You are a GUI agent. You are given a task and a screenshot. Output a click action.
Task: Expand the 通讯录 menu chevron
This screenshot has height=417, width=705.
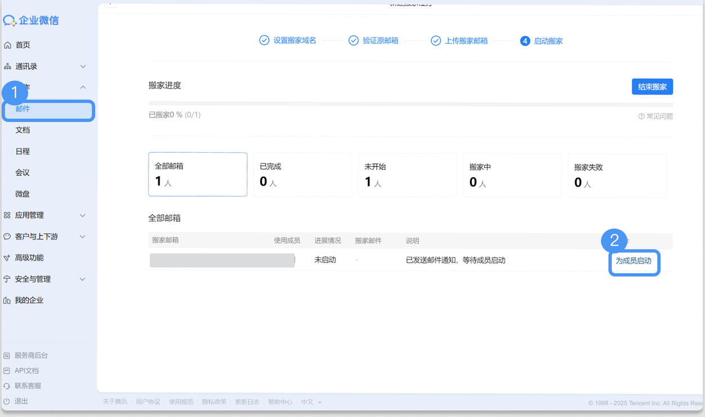[x=83, y=66]
